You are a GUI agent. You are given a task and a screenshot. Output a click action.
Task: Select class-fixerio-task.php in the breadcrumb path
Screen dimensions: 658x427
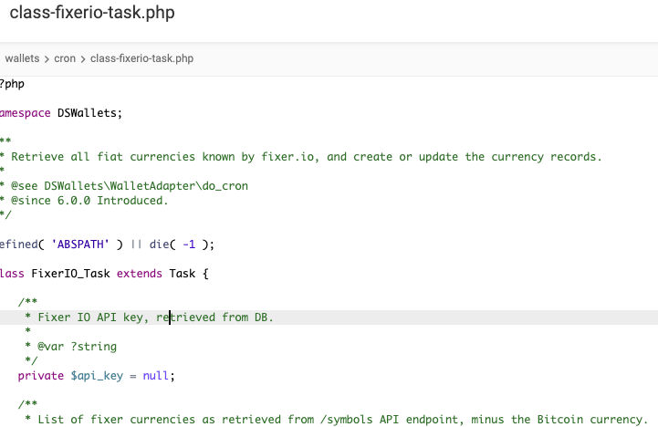(x=141, y=58)
